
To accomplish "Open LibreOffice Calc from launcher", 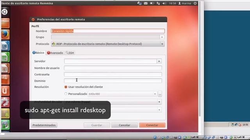I will pyautogui.click(x=5, y=57).
